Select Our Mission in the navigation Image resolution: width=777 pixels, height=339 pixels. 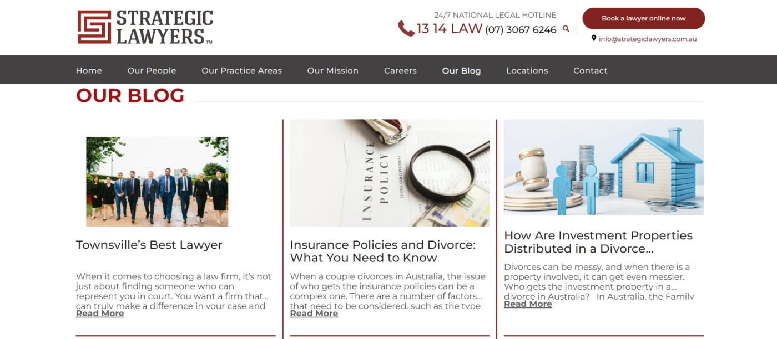[x=333, y=70]
